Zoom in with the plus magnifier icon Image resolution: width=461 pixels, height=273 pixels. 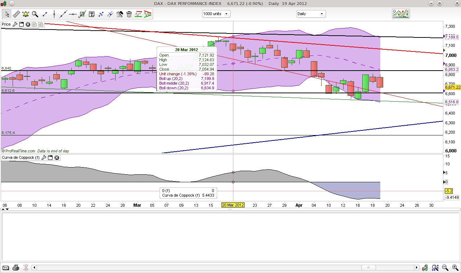click(x=455, y=268)
